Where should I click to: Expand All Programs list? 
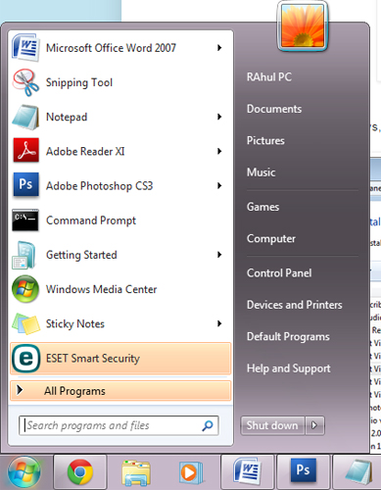[x=120, y=390]
